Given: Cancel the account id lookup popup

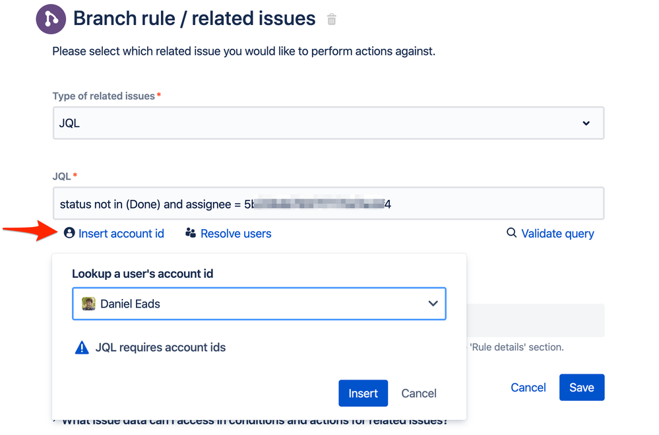Looking at the screenshot, I should pyautogui.click(x=419, y=393).
